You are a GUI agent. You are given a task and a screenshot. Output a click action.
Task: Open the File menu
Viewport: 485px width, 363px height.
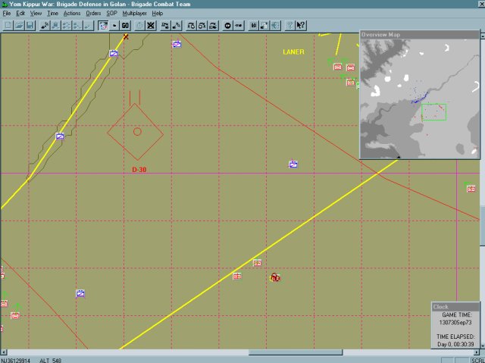[x=7, y=14]
